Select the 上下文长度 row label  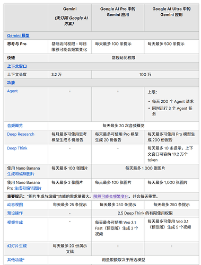tap(17, 74)
